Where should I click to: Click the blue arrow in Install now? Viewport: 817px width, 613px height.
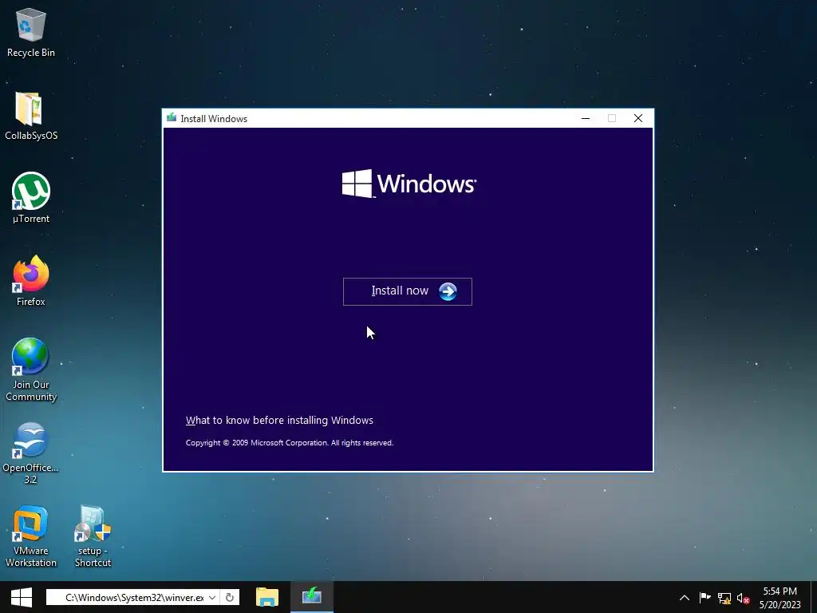pos(448,291)
